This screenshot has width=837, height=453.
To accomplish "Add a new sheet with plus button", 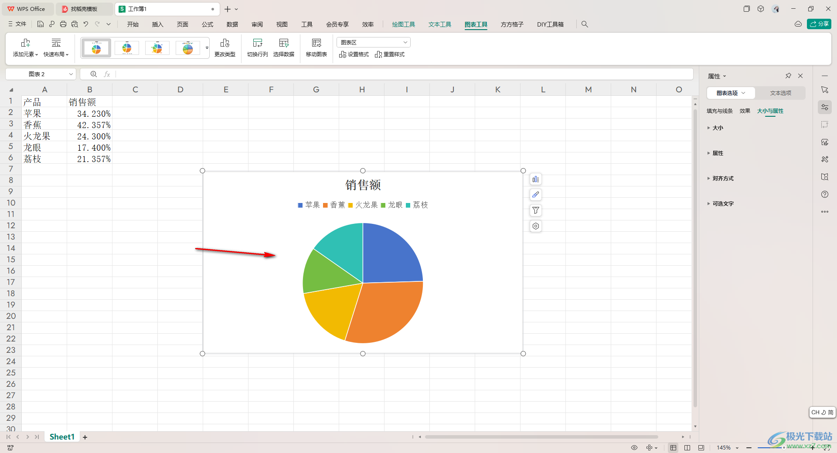I will 85,437.
